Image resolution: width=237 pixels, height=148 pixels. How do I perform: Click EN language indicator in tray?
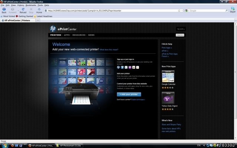click(199, 145)
